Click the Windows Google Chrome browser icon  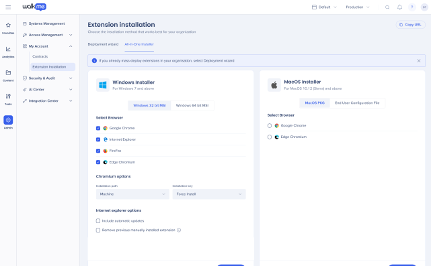pos(106,128)
